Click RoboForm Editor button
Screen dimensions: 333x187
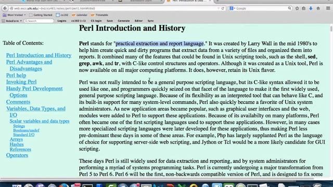pyautogui.click(x=138, y=21)
